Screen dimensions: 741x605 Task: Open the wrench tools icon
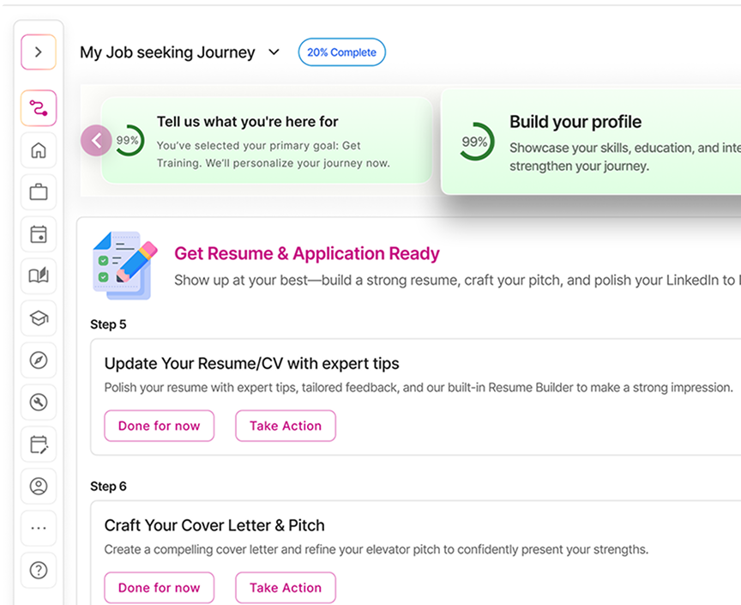tap(39, 402)
